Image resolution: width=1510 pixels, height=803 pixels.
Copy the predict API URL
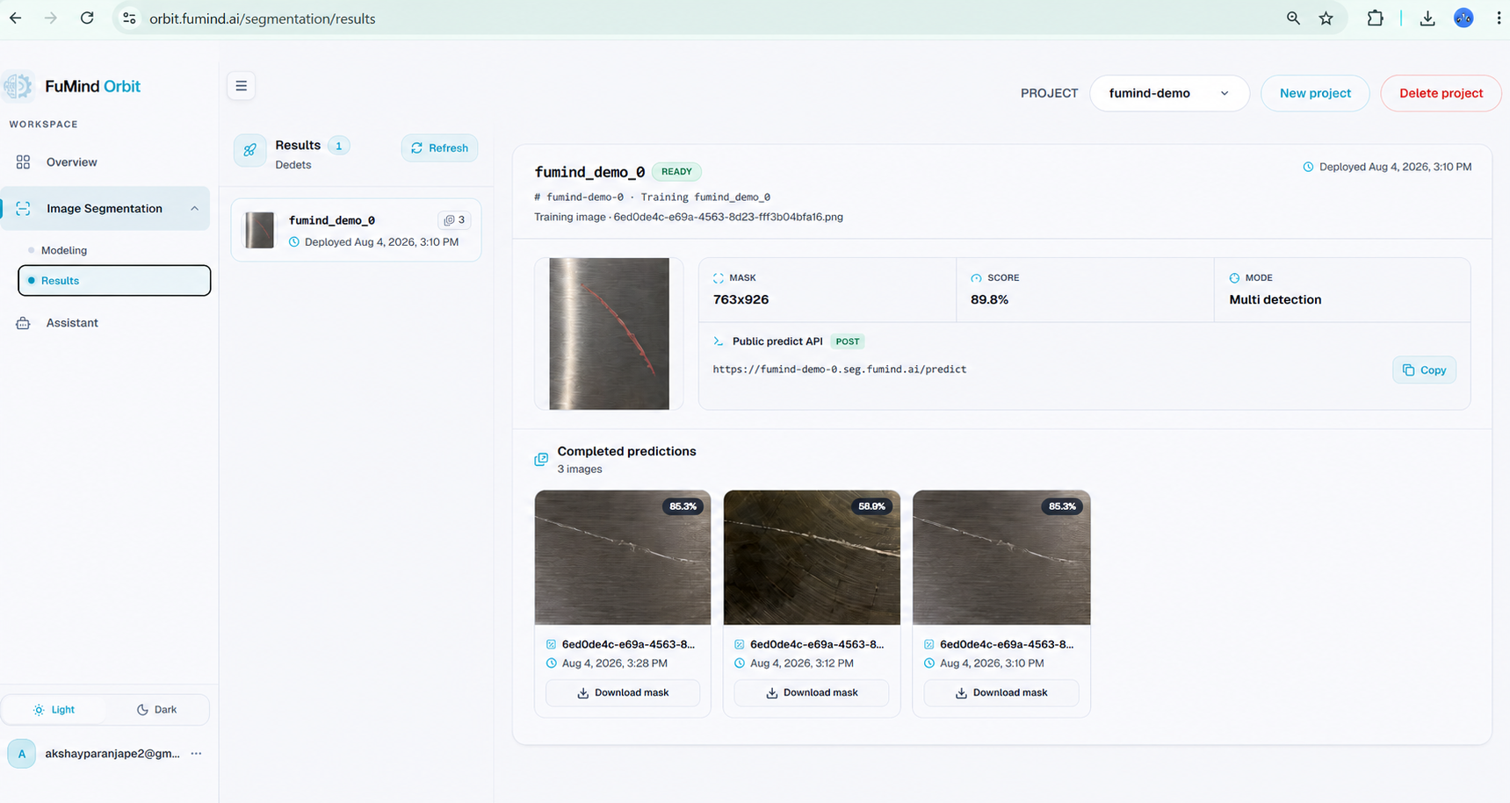[1424, 370]
